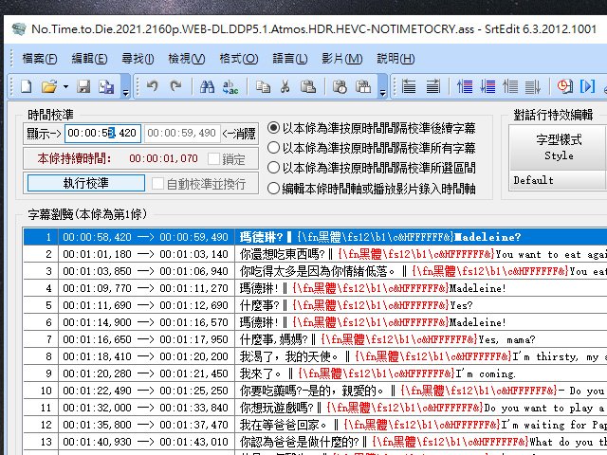The height and width of the screenshot is (455, 607).
Task: Click the open folder icon
Action: pos(49,86)
